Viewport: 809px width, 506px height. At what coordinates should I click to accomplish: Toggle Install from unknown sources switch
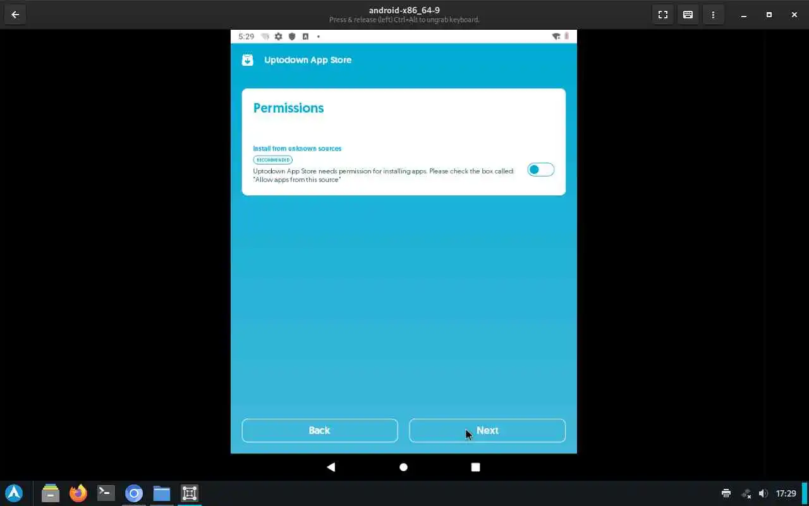540,170
